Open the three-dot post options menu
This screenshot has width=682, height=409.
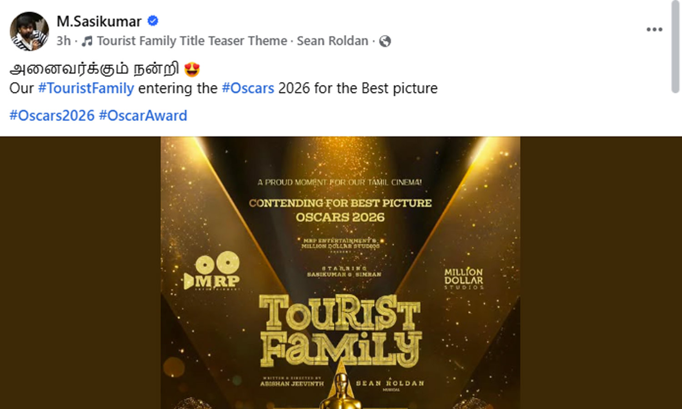click(654, 30)
